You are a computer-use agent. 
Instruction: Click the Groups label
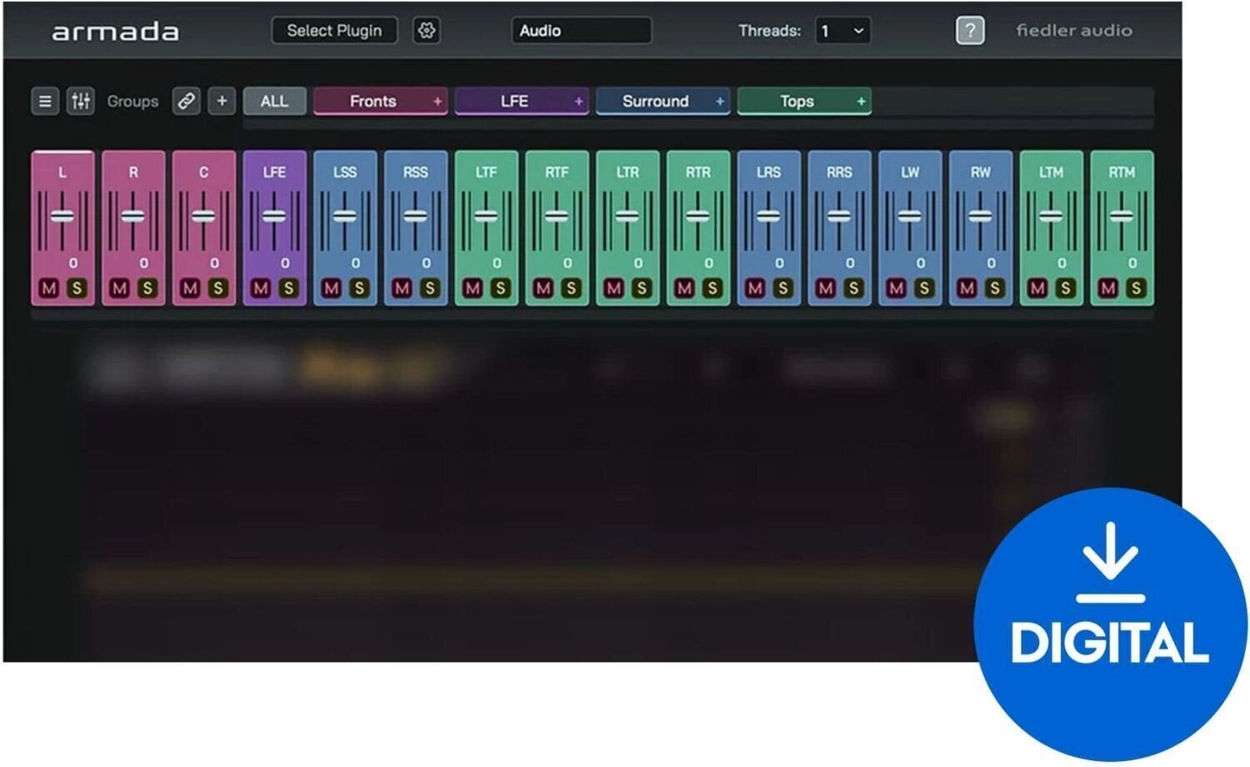pyautogui.click(x=132, y=102)
